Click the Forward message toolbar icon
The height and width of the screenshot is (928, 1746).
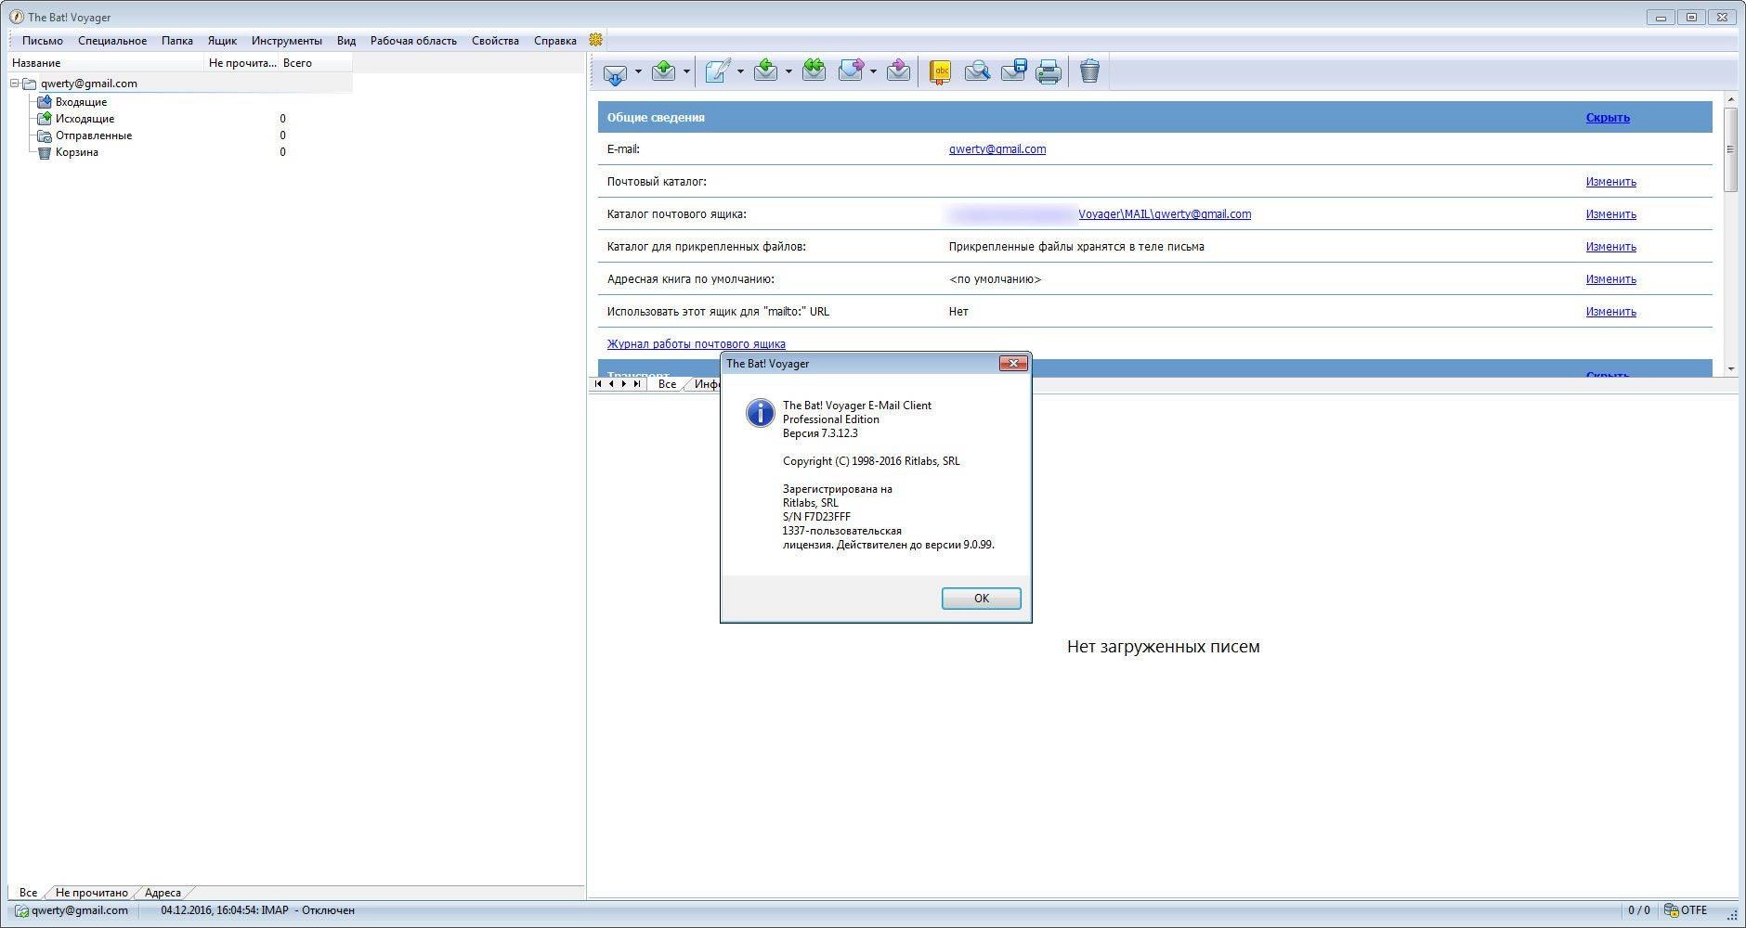click(851, 71)
